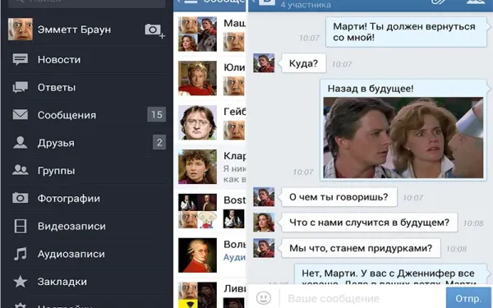Click the Сообщения envelope icon
The width and height of the screenshot is (493, 308).
pos(21,115)
